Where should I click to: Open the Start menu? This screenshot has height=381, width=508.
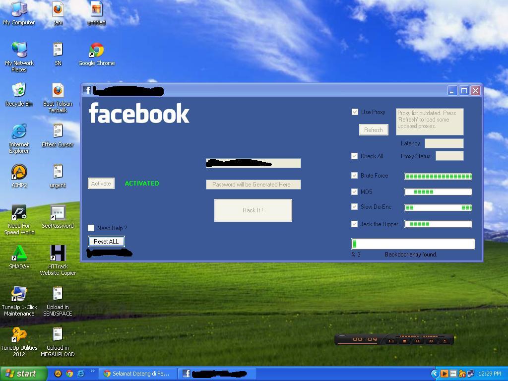coord(23,374)
